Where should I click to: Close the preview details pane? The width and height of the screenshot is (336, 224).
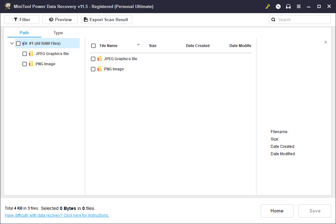[326, 42]
